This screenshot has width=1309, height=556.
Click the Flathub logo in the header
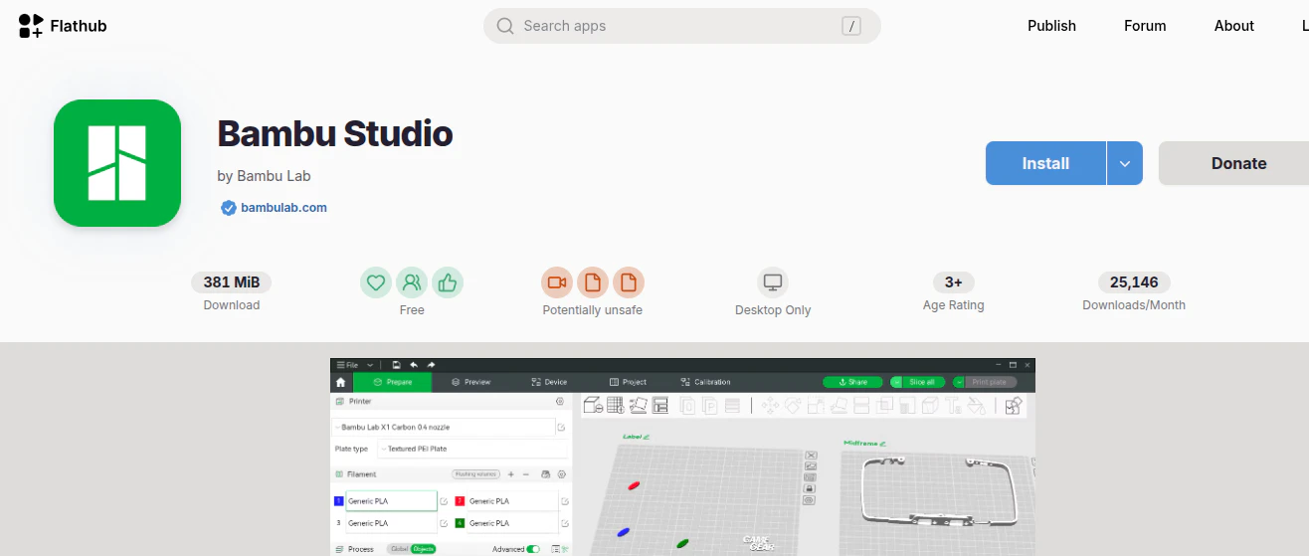pos(63,26)
